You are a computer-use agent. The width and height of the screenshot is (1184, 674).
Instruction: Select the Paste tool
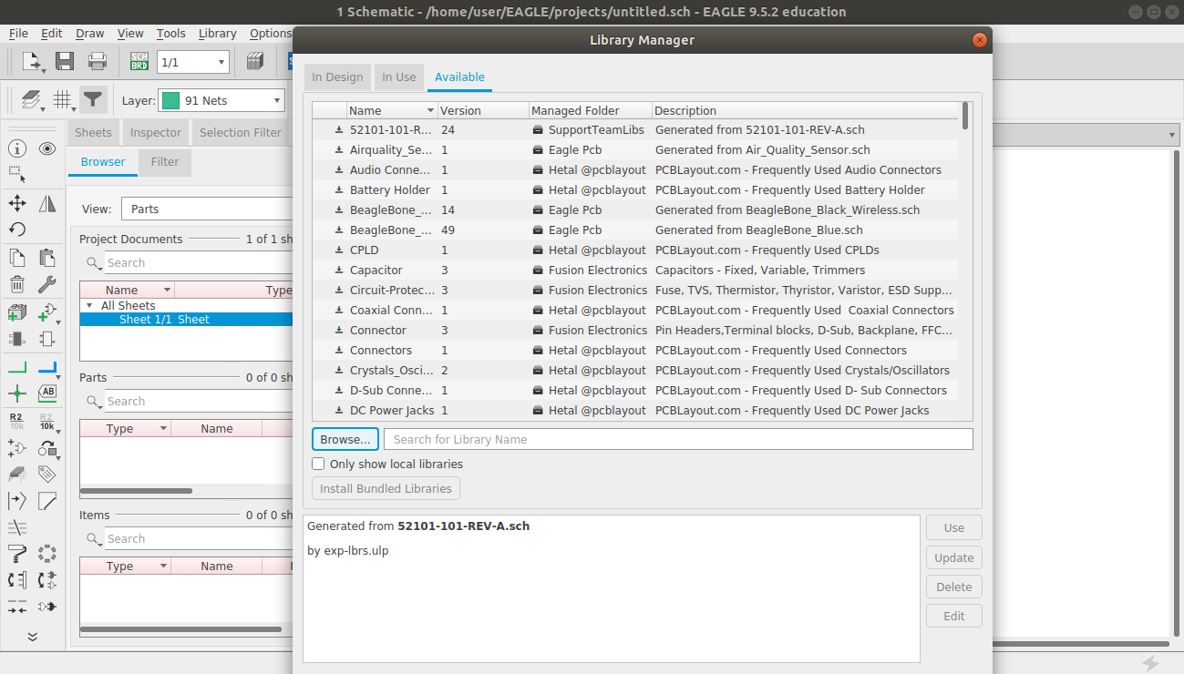coord(47,258)
